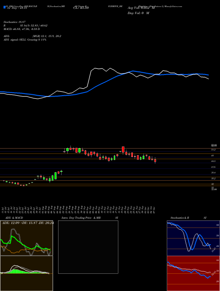Click the tall red candlestick at September peak
Image resolution: width=220 pixels, height=291 pixels.
123,149
